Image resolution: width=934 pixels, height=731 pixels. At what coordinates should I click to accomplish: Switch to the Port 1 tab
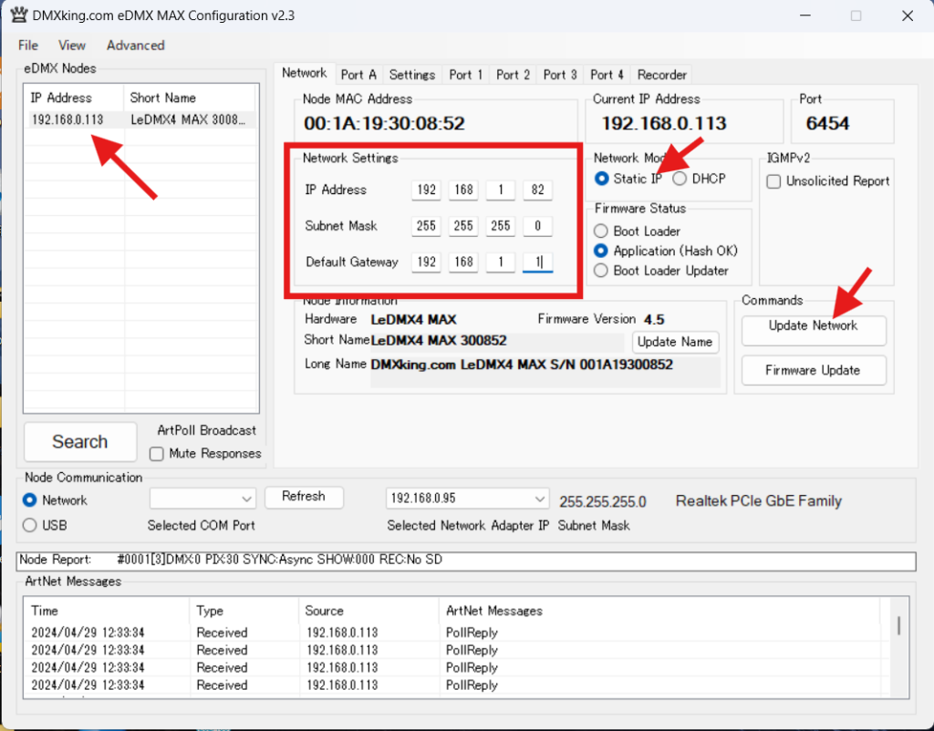point(466,75)
